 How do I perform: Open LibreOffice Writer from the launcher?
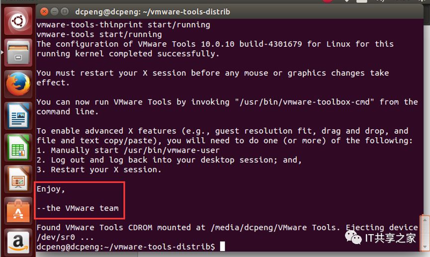click(x=18, y=116)
